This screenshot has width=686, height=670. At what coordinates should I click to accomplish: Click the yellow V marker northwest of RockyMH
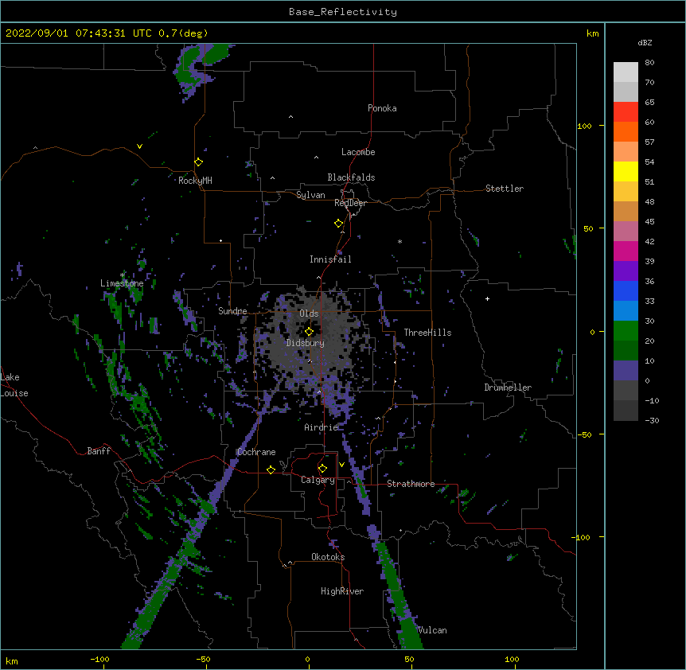click(x=139, y=146)
